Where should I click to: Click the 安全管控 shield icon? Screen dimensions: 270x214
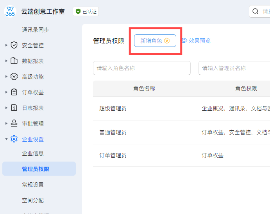[14, 45]
